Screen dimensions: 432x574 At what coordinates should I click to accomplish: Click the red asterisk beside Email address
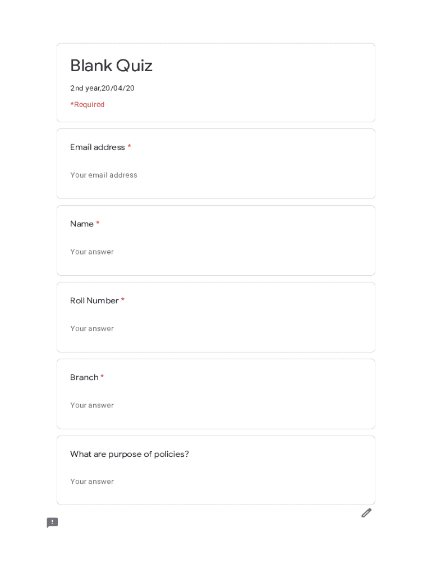click(130, 147)
